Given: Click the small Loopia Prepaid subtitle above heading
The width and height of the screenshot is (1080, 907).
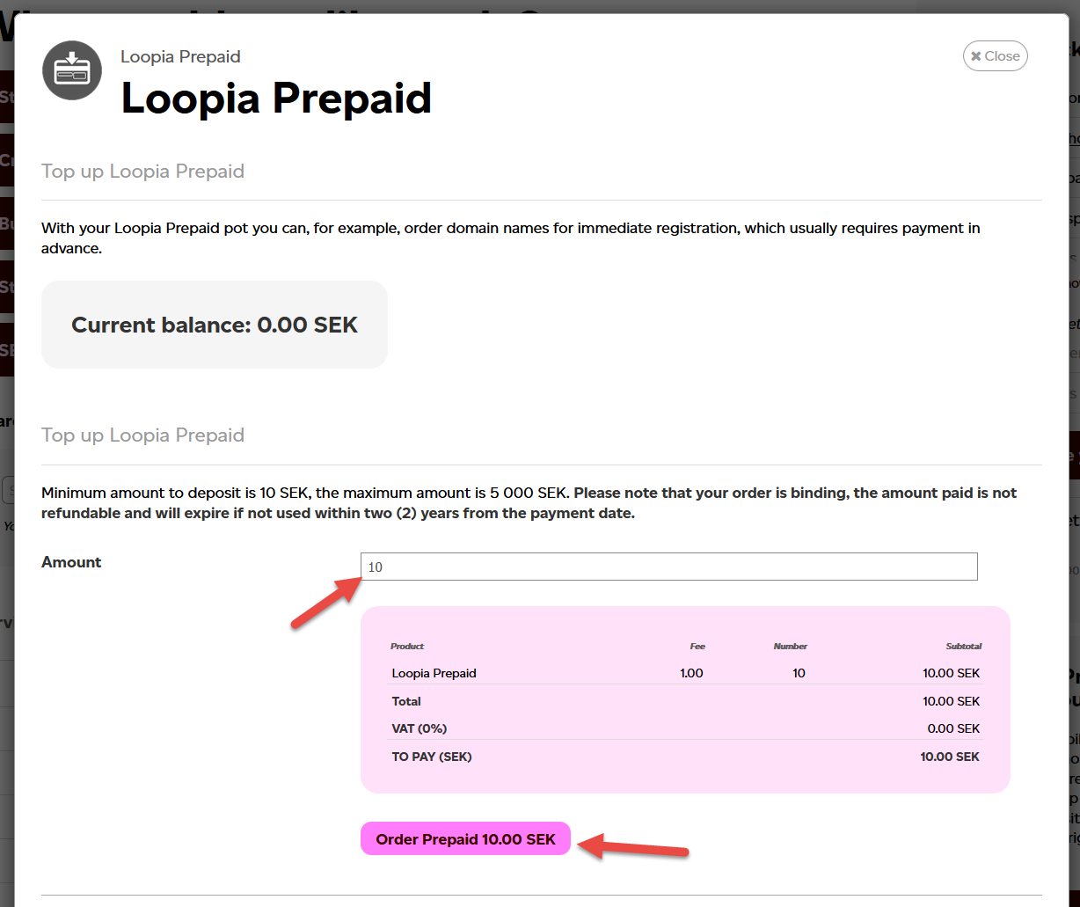Looking at the screenshot, I should tap(180, 56).
